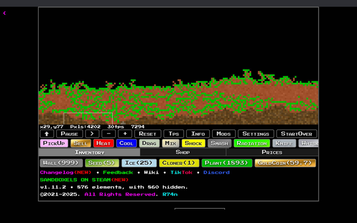
Task: Open the Mods manager
Action: pos(224,134)
